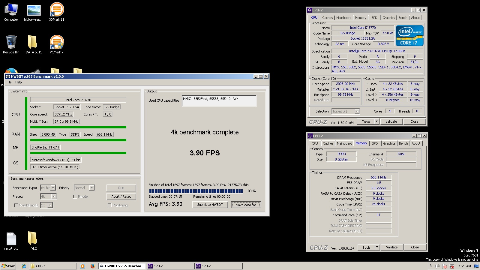The width and height of the screenshot is (480, 270).
Task: Toggle the Monitoring checkbox
Action: [109, 205]
